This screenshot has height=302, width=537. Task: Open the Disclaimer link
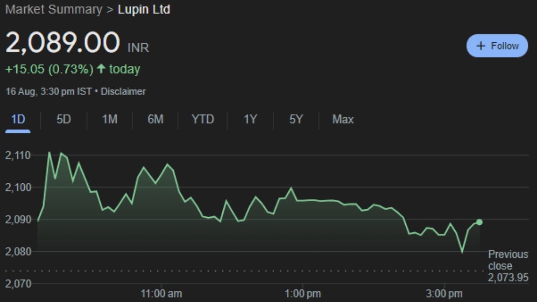point(123,91)
